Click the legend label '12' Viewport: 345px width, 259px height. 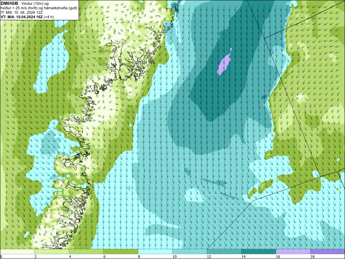209,257
